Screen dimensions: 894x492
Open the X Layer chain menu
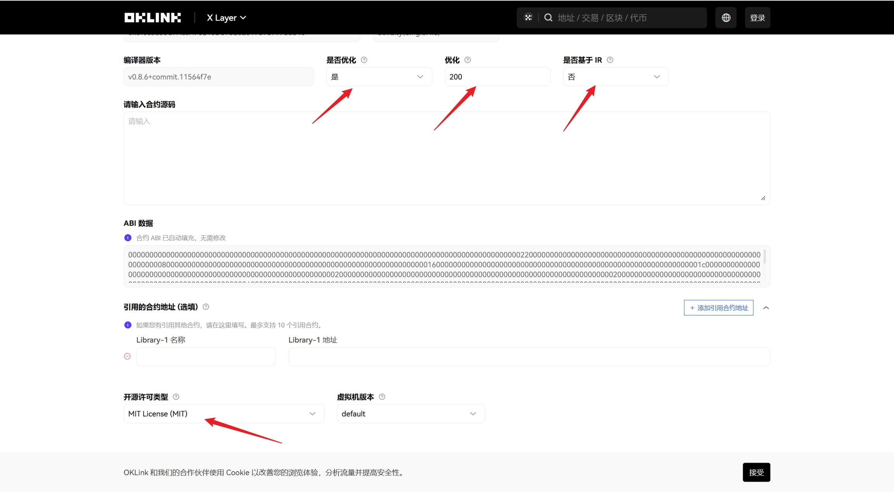point(226,18)
